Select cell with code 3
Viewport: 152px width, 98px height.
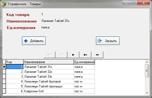[x=15, y=77]
